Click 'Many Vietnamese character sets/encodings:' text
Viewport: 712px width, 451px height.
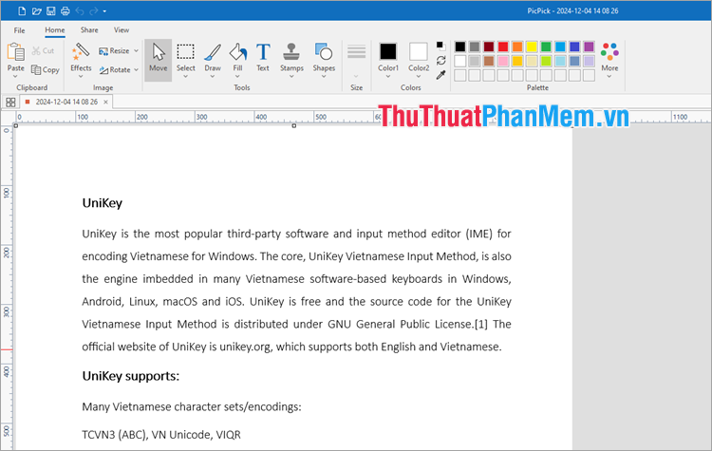click(192, 406)
